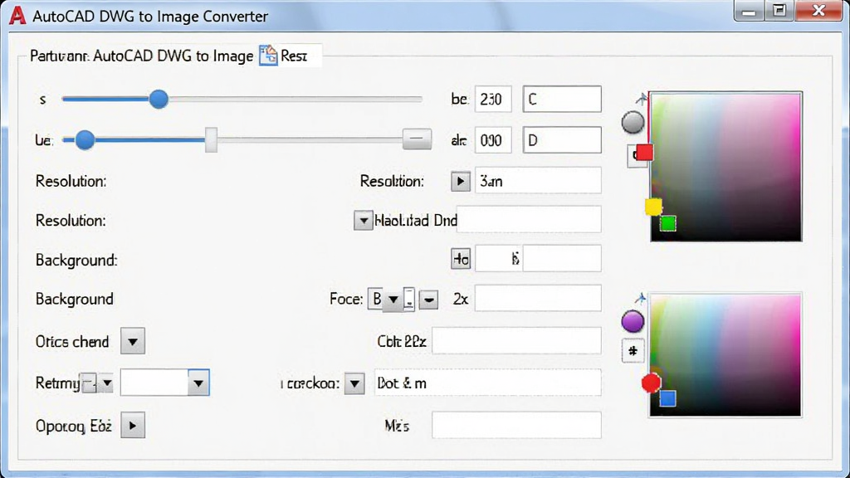Click the eyedropper icon above the top color picker
This screenshot has height=478, width=850.
(x=642, y=99)
